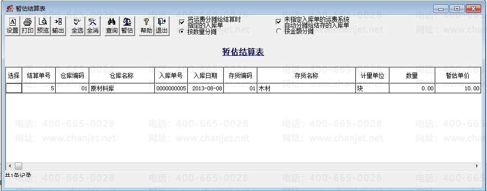Open the 查询 search binoculars tool
Screen dimensions: 487x191
click(x=112, y=26)
